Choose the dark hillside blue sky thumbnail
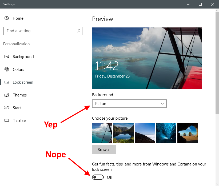This screenshot has height=186, width=219. pos(145,133)
